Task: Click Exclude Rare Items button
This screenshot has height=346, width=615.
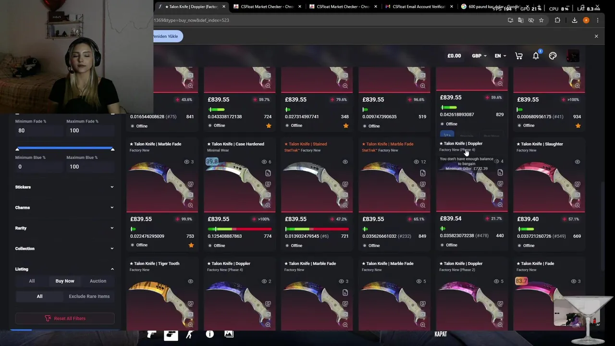Action: tap(89, 297)
